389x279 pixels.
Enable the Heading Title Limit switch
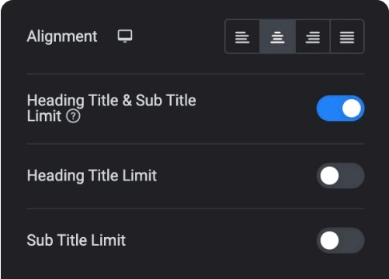(340, 176)
